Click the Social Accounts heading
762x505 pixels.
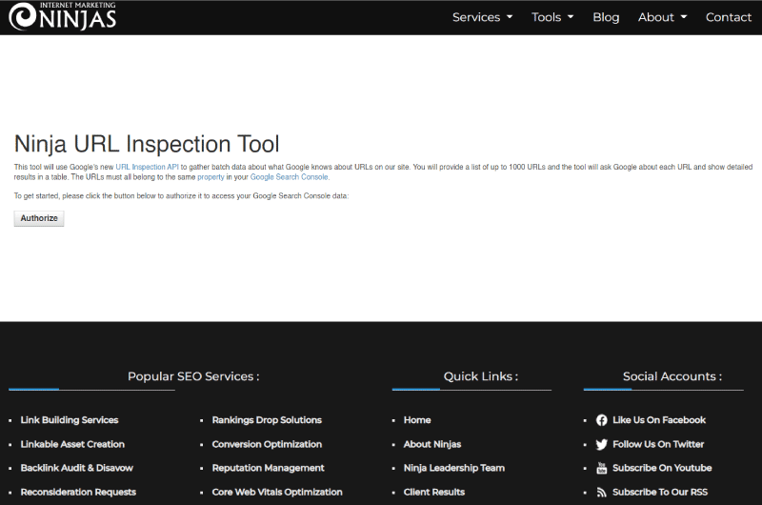coord(672,376)
